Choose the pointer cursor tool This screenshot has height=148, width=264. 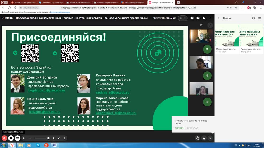[53, 138]
